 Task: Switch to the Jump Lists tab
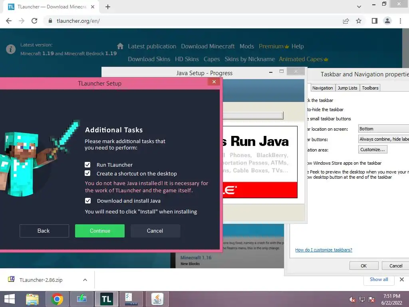point(347,88)
